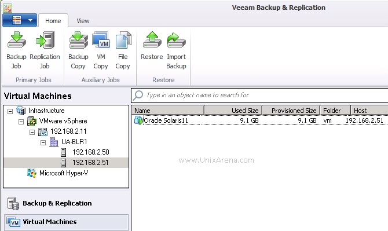This screenshot has height=231, width=388.
Task: Select the Infrastructure label in the tree
Action: pyautogui.click(x=46, y=111)
